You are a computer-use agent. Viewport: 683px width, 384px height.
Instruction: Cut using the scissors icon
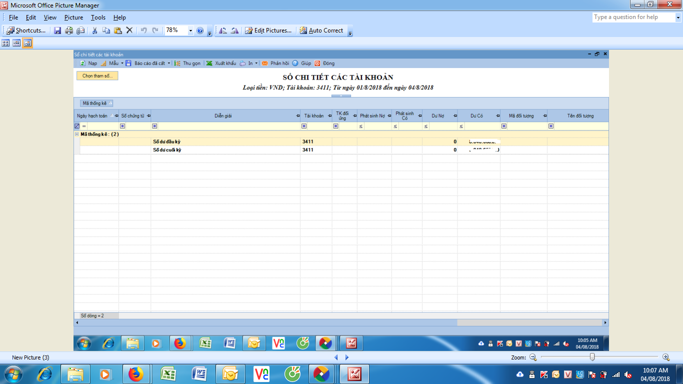pos(94,30)
